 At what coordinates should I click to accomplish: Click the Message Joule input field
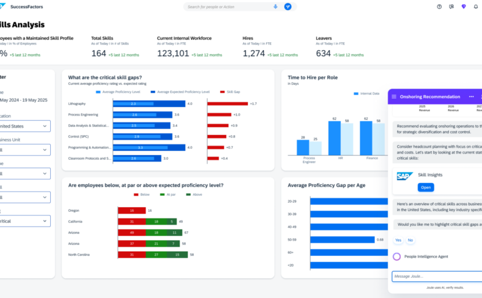tap(437, 276)
